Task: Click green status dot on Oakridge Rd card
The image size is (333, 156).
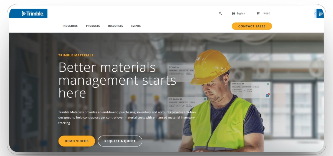Action: tap(205, 99)
